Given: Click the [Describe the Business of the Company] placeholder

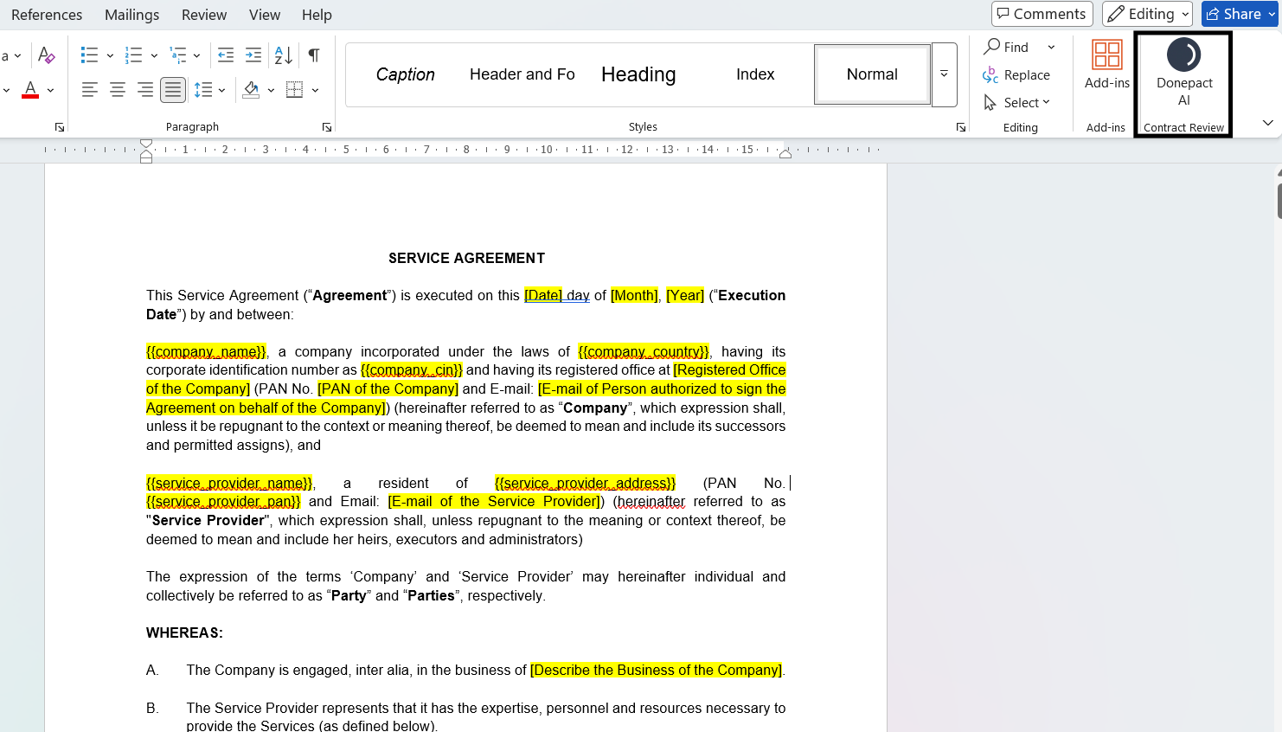Looking at the screenshot, I should 657,670.
